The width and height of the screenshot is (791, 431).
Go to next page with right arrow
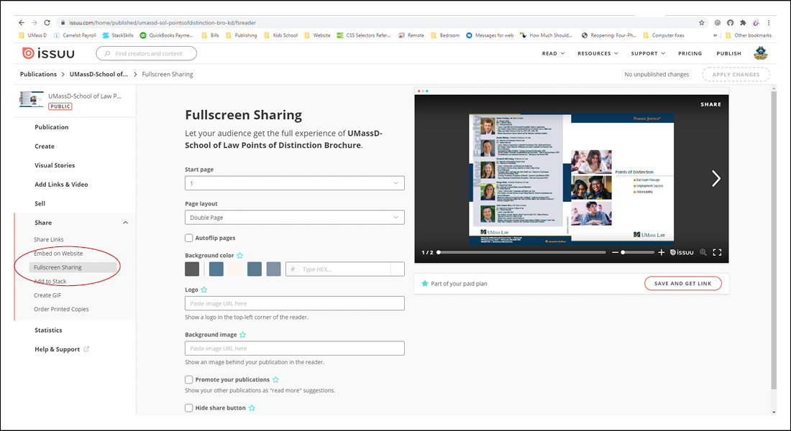[715, 178]
